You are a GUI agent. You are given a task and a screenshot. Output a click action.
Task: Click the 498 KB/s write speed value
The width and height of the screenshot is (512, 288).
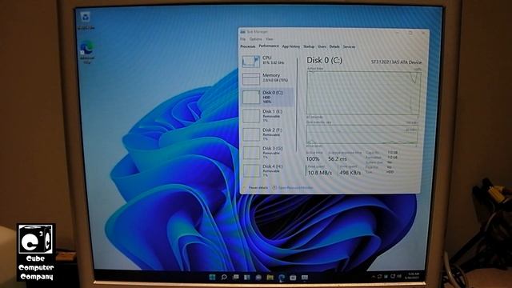(x=350, y=173)
